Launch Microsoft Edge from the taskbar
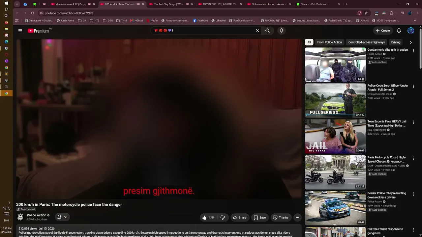 6,42
